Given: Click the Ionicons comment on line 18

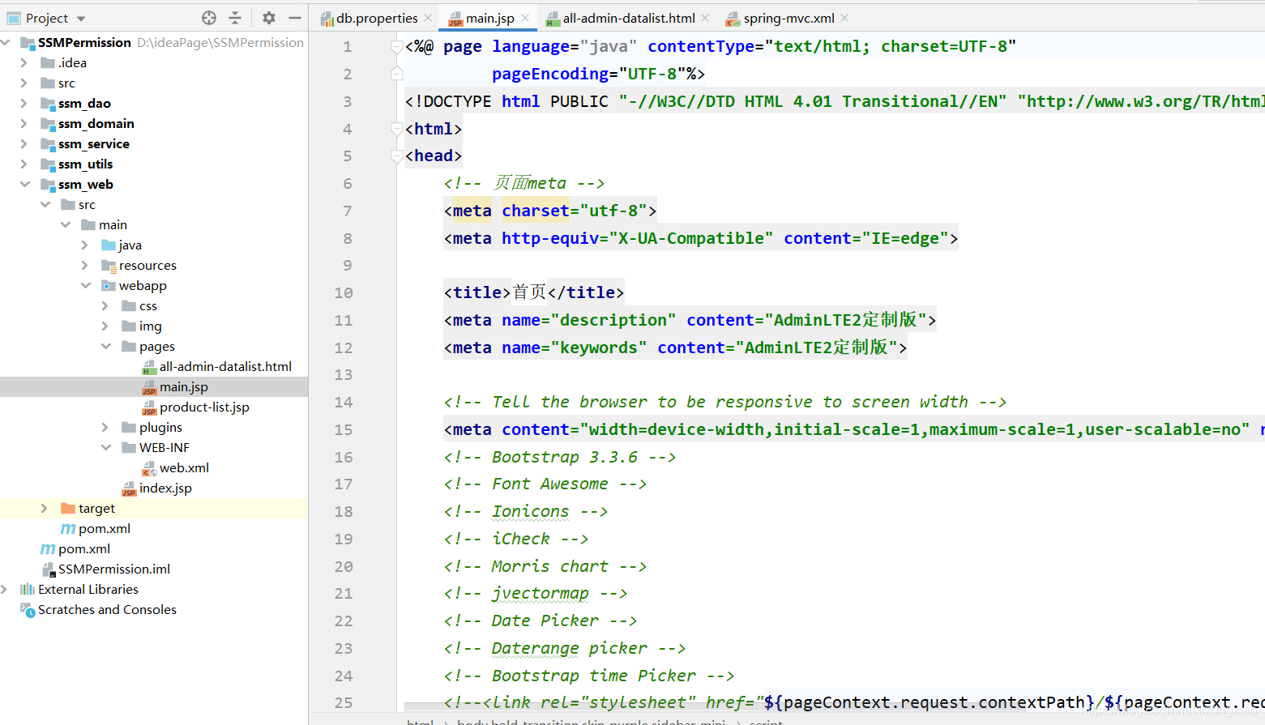Looking at the screenshot, I should [525, 511].
